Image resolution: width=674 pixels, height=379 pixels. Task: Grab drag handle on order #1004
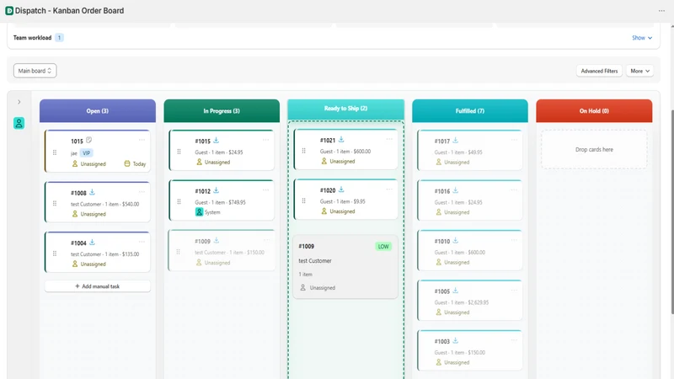pyautogui.click(x=55, y=254)
